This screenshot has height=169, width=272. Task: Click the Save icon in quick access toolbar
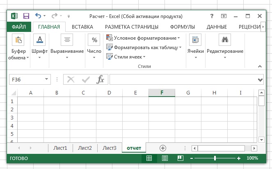pos(26,16)
